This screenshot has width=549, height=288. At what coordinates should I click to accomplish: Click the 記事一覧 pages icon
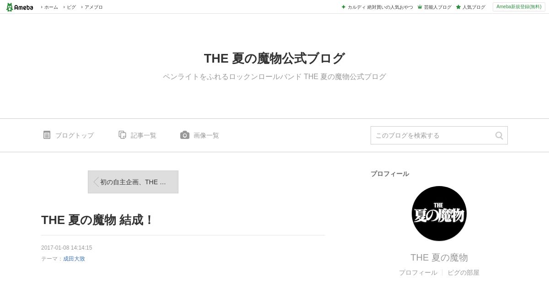[x=122, y=135]
